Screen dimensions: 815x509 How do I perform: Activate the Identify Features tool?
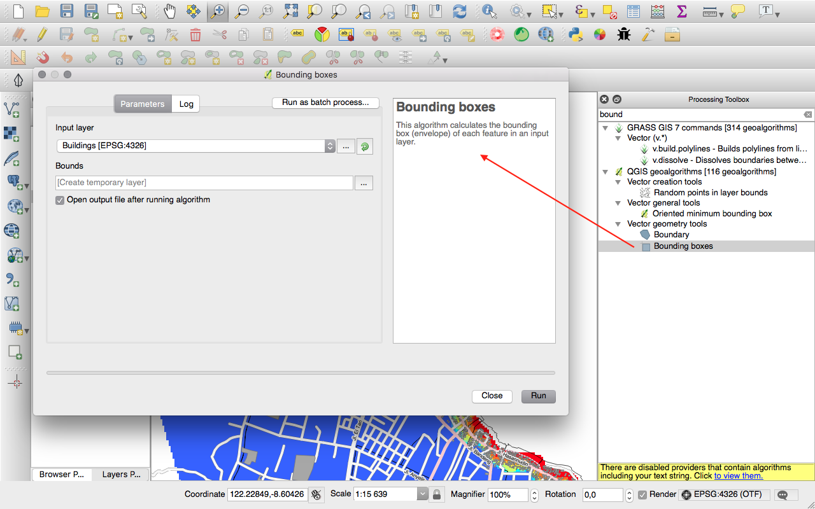point(489,11)
